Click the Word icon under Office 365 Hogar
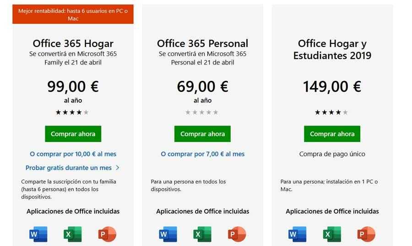The height and width of the screenshot is (246, 412). [38, 234]
